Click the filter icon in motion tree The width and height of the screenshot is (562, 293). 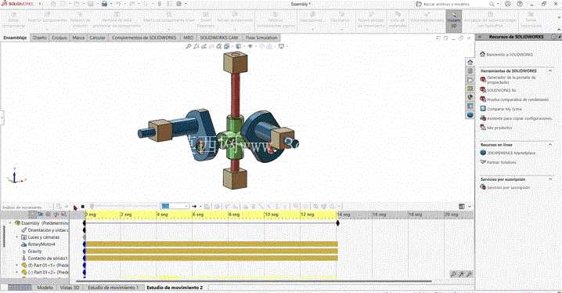point(33,215)
